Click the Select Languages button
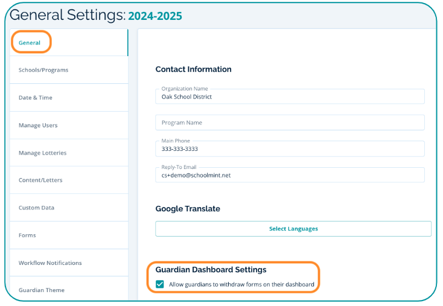Screen dimensions: 443x306 [293, 229]
